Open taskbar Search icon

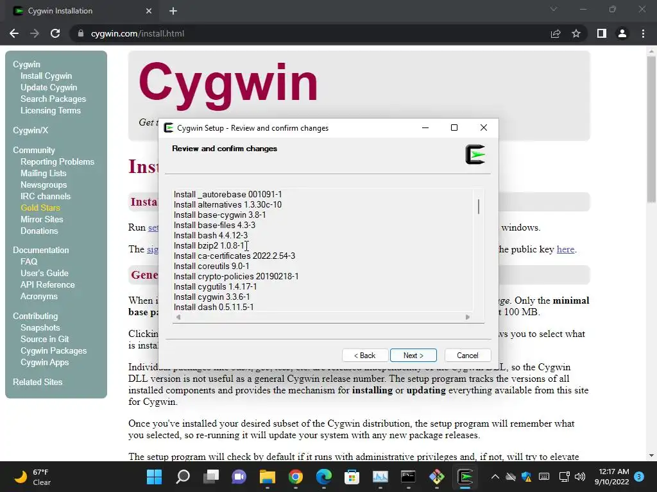click(x=183, y=477)
